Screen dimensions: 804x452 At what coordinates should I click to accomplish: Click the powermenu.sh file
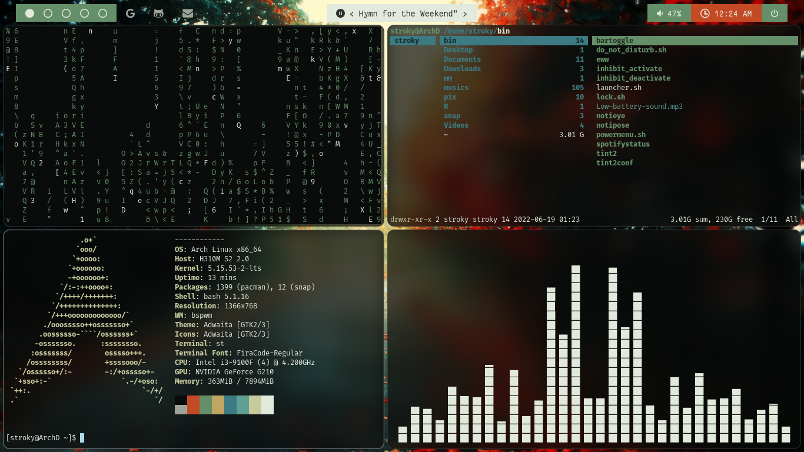pyautogui.click(x=620, y=135)
